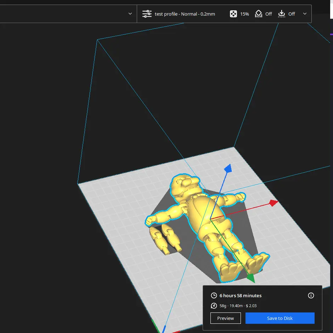The height and width of the screenshot is (333, 333).
Task: Click the support Off status text
Action: (269, 14)
